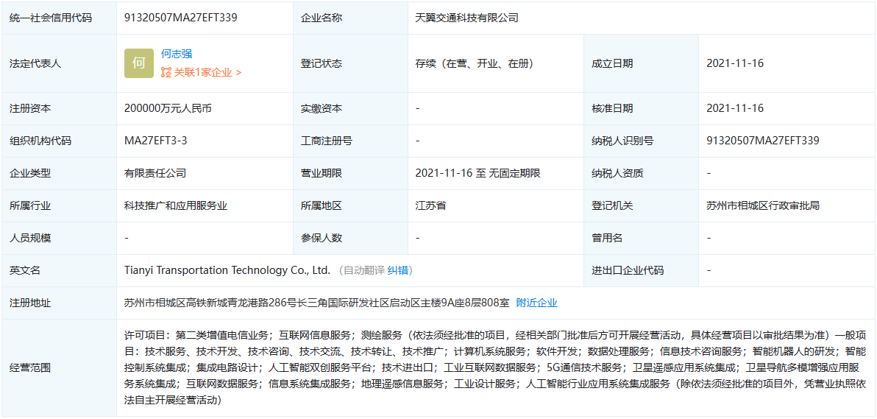Image resolution: width=877 pixels, height=419 pixels.
Task: Click registration authority 苏州市相城区行政审批局
Action: pos(763,205)
